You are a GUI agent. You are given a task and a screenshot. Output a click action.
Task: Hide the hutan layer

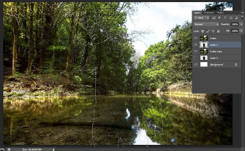pyautogui.click(x=196, y=38)
